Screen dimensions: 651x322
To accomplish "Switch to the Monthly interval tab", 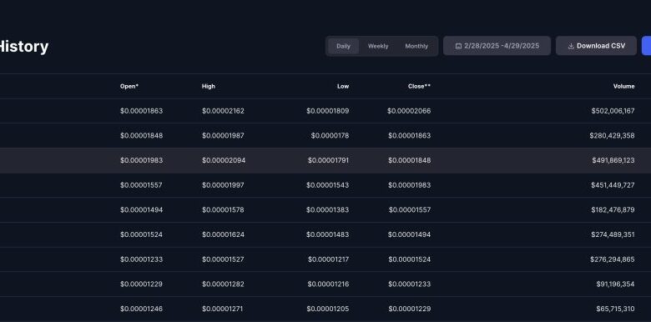I will click(x=416, y=46).
